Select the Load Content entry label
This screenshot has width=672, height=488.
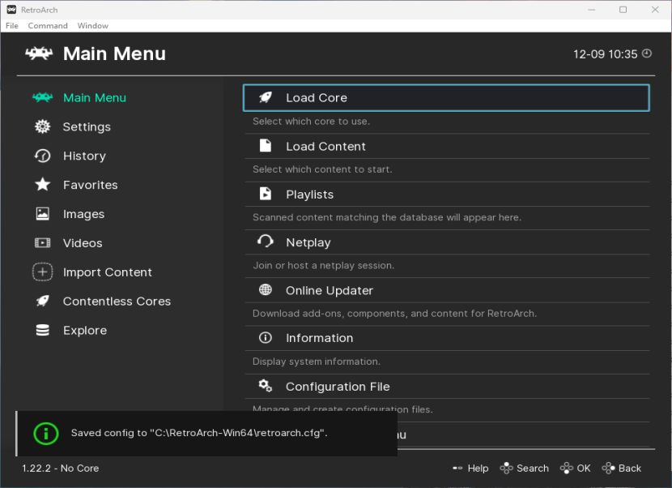click(325, 147)
